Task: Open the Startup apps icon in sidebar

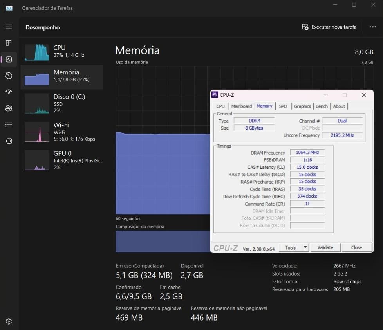Action: tap(9, 92)
